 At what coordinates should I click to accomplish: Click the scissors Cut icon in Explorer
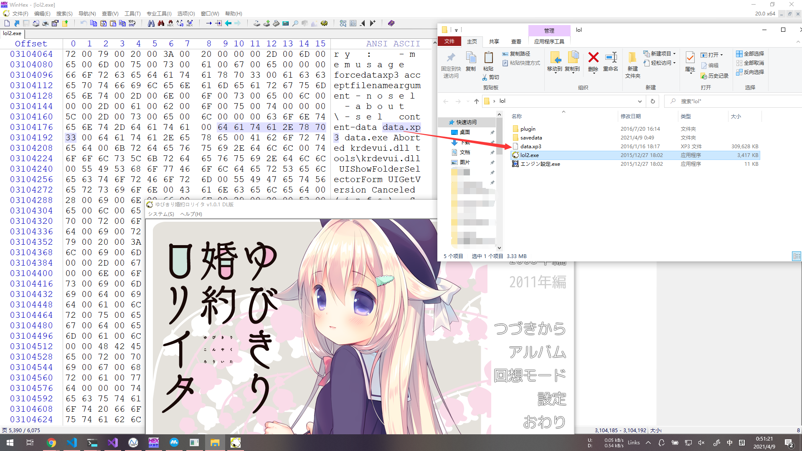coord(485,77)
